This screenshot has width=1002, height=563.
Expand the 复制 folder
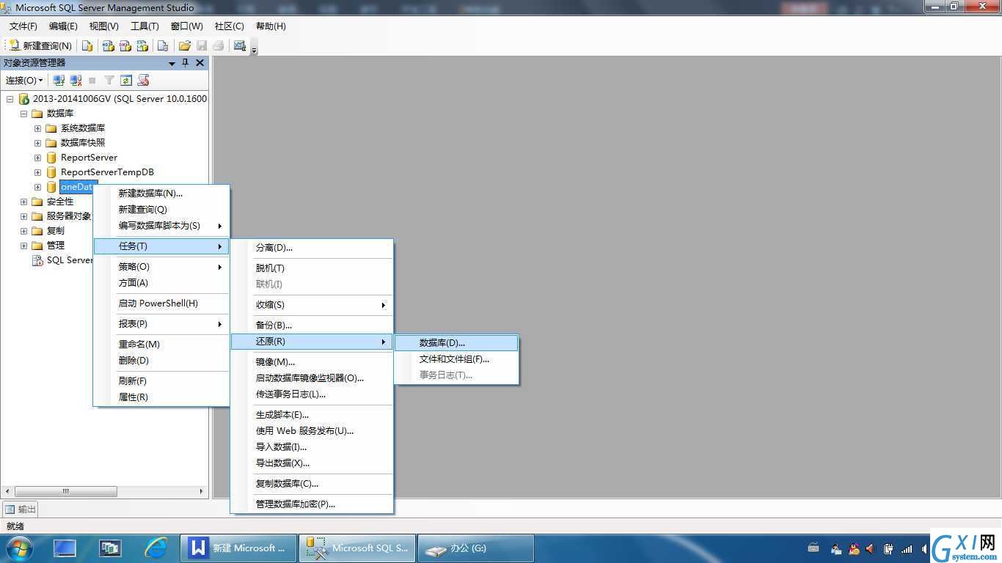point(23,231)
